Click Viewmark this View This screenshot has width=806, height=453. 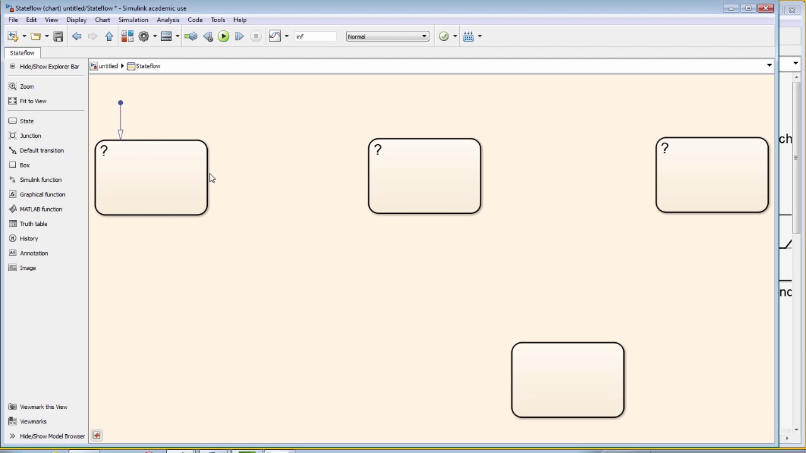coord(38,406)
